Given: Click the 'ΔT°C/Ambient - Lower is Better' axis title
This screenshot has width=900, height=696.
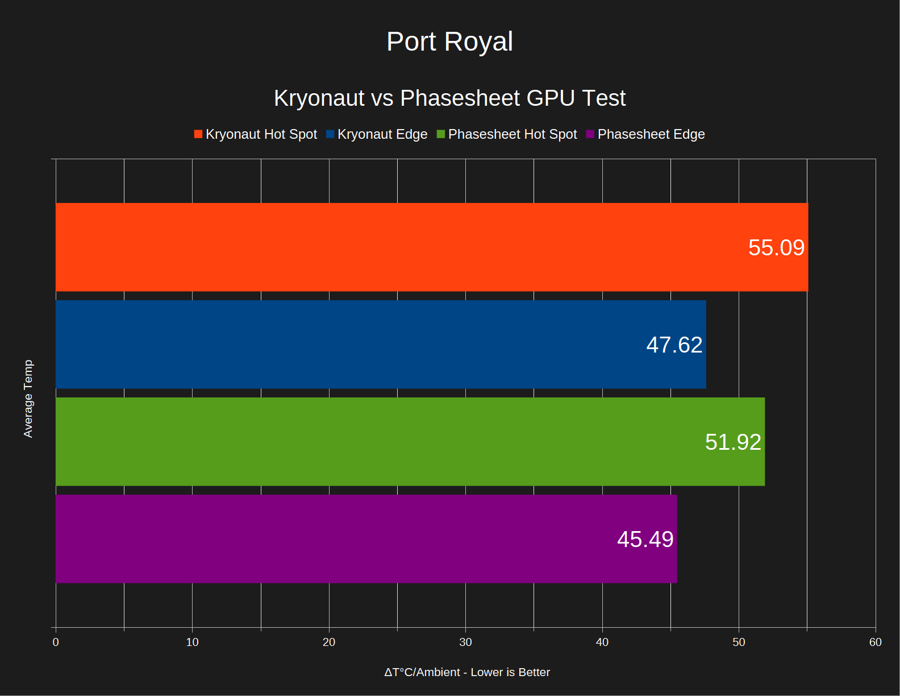Looking at the screenshot, I should (467, 672).
